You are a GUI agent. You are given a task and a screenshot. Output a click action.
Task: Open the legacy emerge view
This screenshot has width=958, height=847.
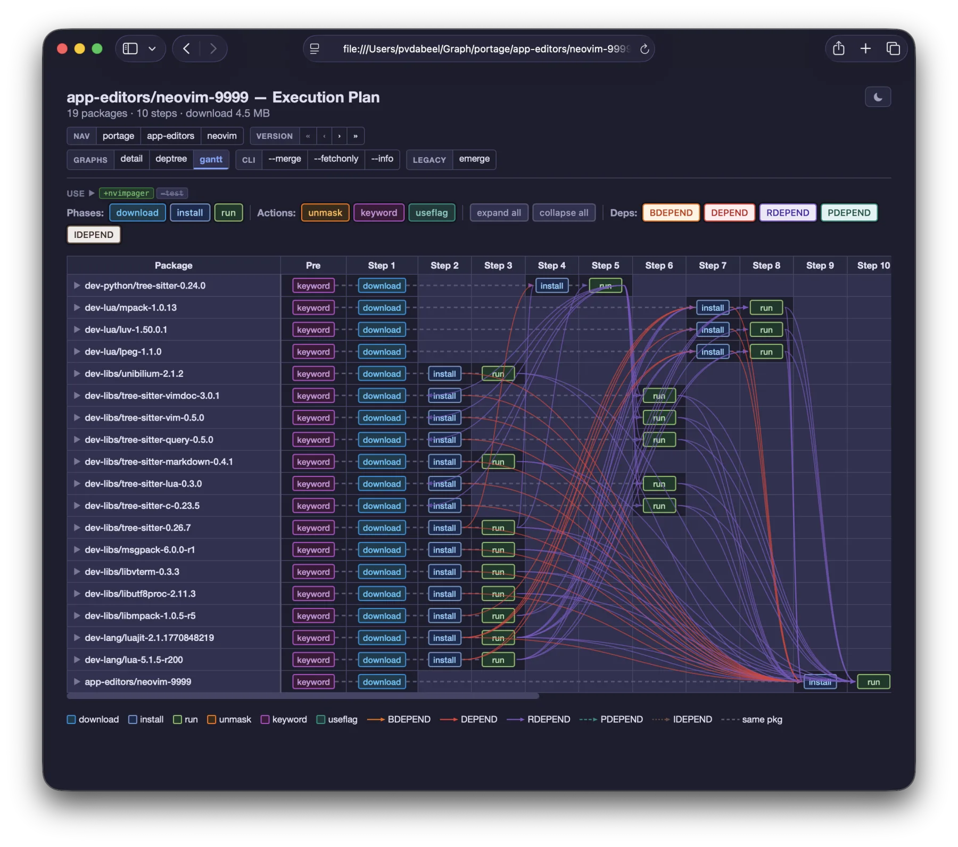[474, 159]
